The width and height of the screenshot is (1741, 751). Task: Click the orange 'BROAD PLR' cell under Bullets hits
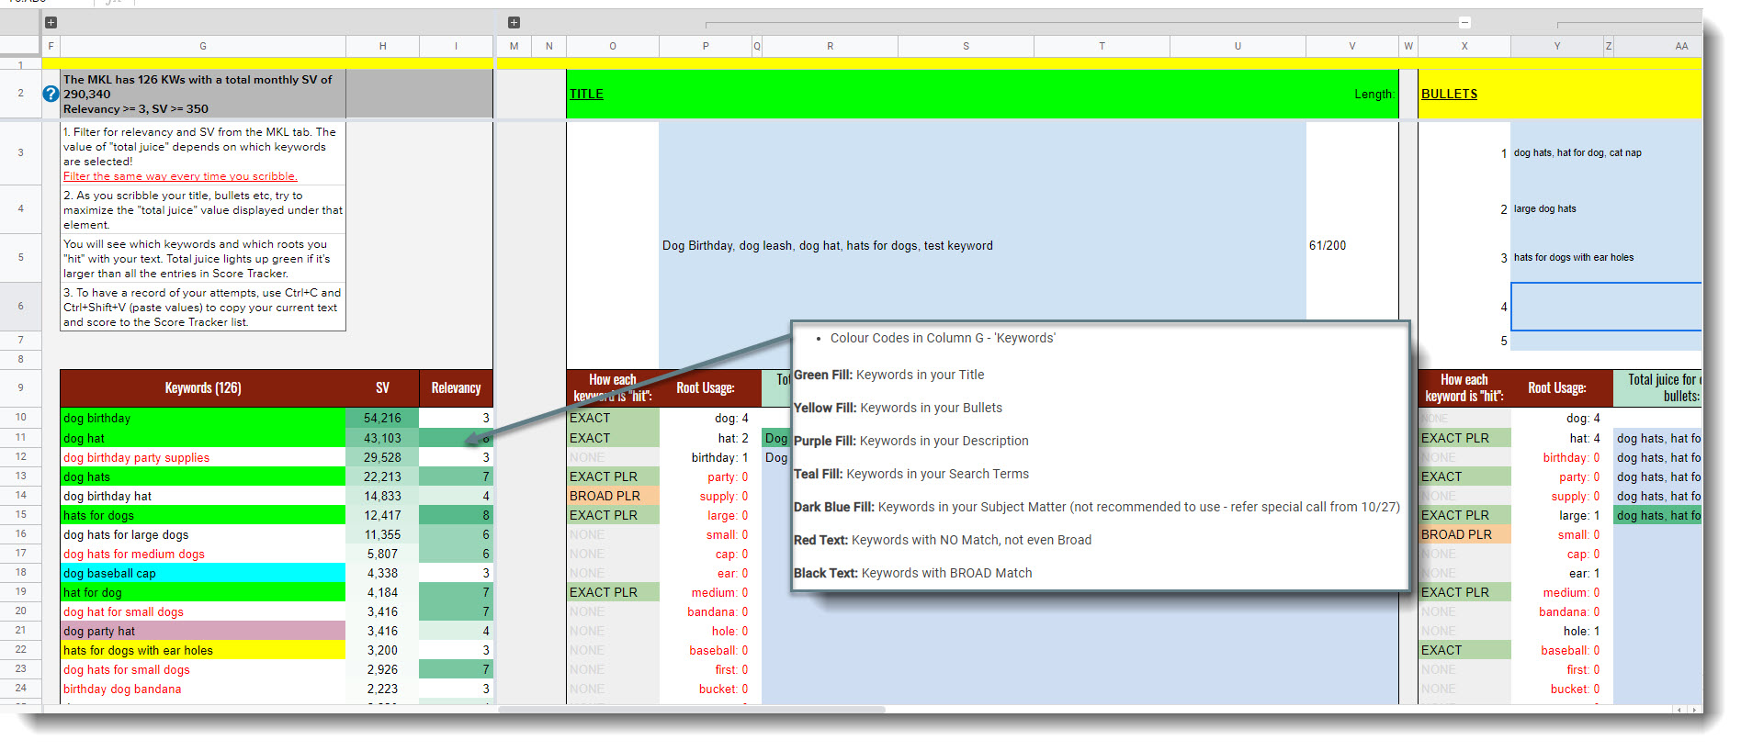[1464, 534]
